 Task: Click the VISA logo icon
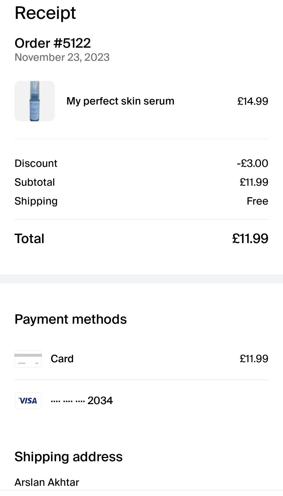coord(28,401)
